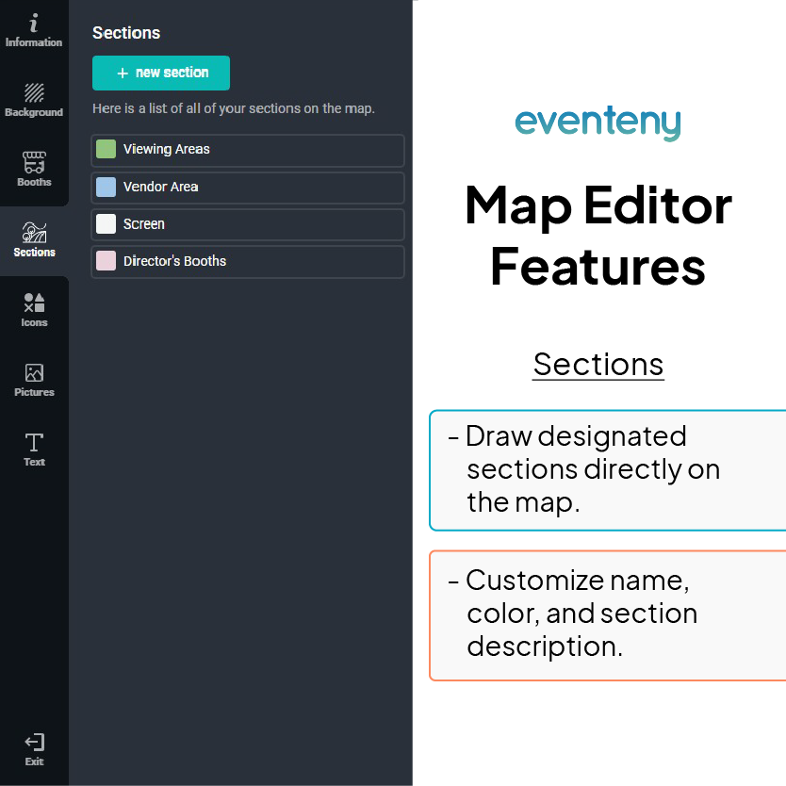Click the 'Draw designated sections' box
786x786 pixels.
(x=608, y=470)
